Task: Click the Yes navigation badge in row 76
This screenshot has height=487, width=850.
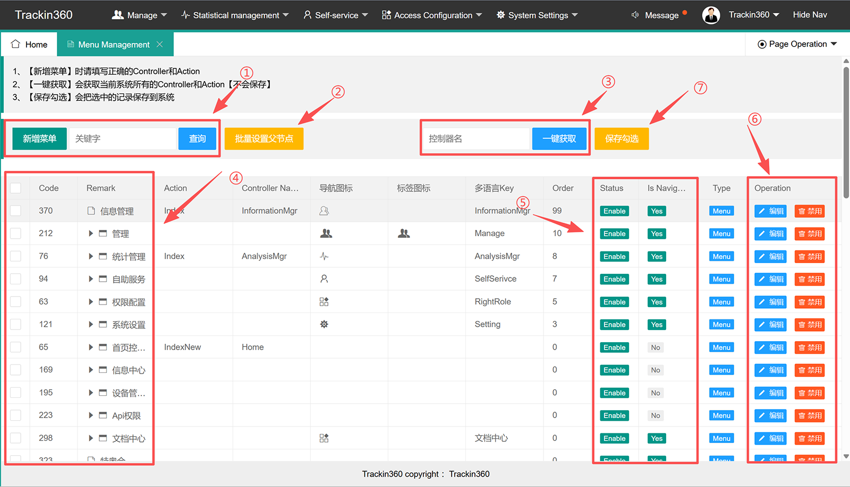Action: (657, 257)
